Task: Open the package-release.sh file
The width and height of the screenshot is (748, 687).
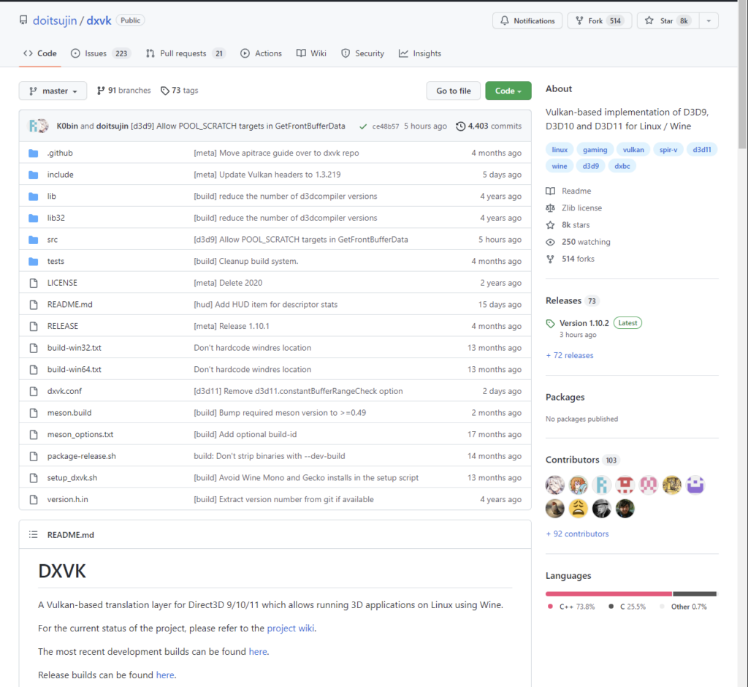Action: tap(82, 456)
